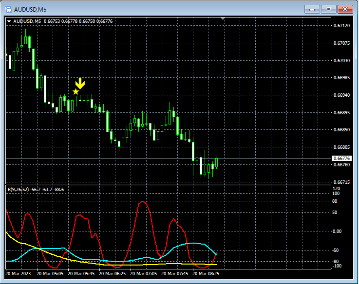Click the 20 Mar 08:25 time label
This screenshot has height=284, width=359.
pos(207,274)
